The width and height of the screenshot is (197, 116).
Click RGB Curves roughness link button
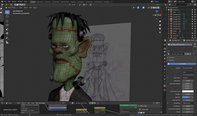tap(188, 103)
